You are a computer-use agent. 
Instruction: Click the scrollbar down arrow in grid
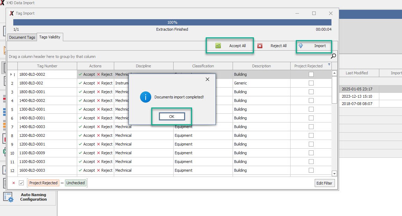pyautogui.click(x=334, y=173)
